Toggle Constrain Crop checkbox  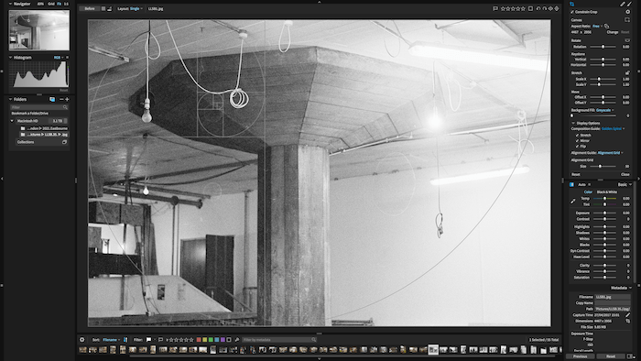point(572,12)
